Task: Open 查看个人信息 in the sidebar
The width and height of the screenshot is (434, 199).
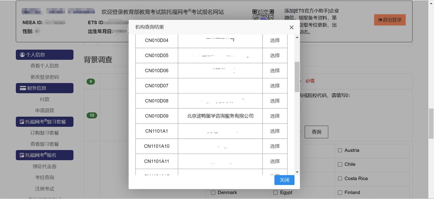Action: point(45,66)
